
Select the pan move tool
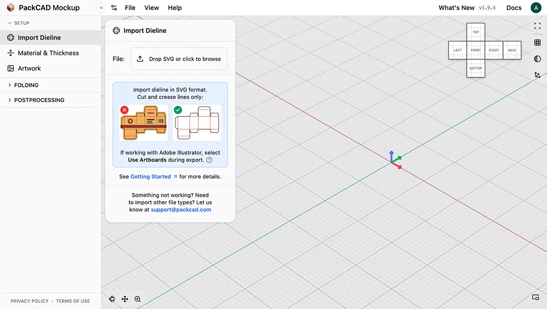pos(125,299)
